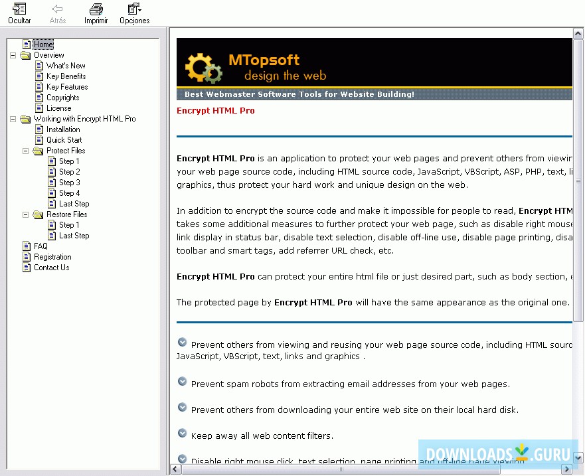This screenshot has width=585, height=476.
Task: Open Last Step under Protect Files
Action: coord(74,204)
